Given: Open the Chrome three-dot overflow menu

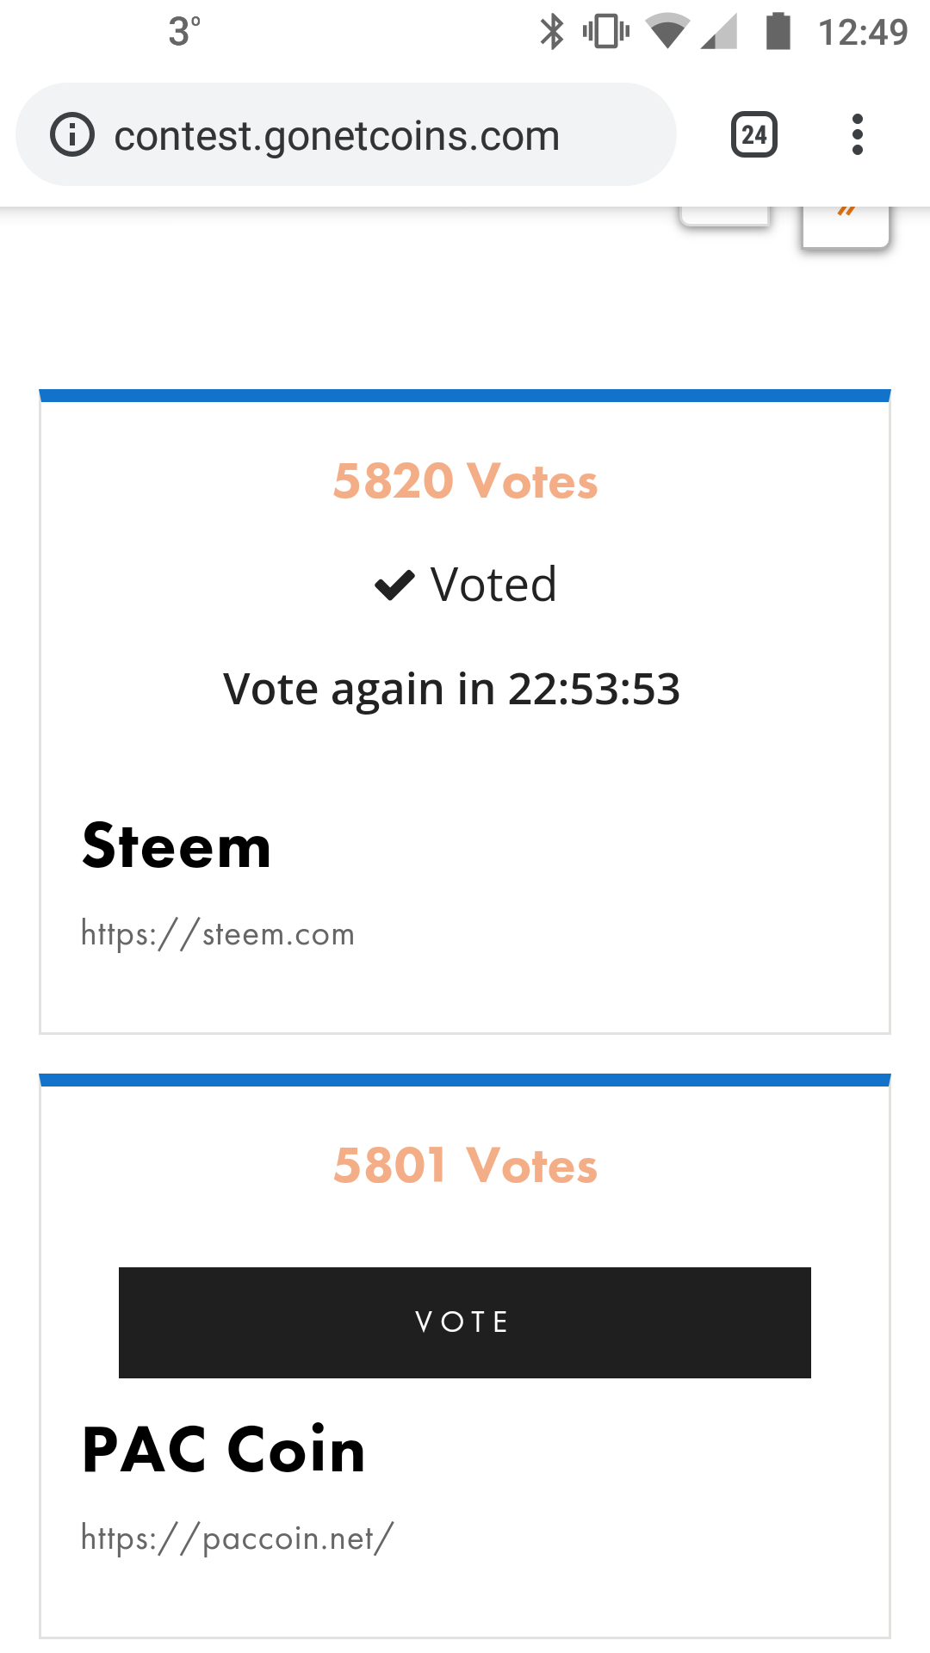Looking at the screenshot, I should pos(857,135).
